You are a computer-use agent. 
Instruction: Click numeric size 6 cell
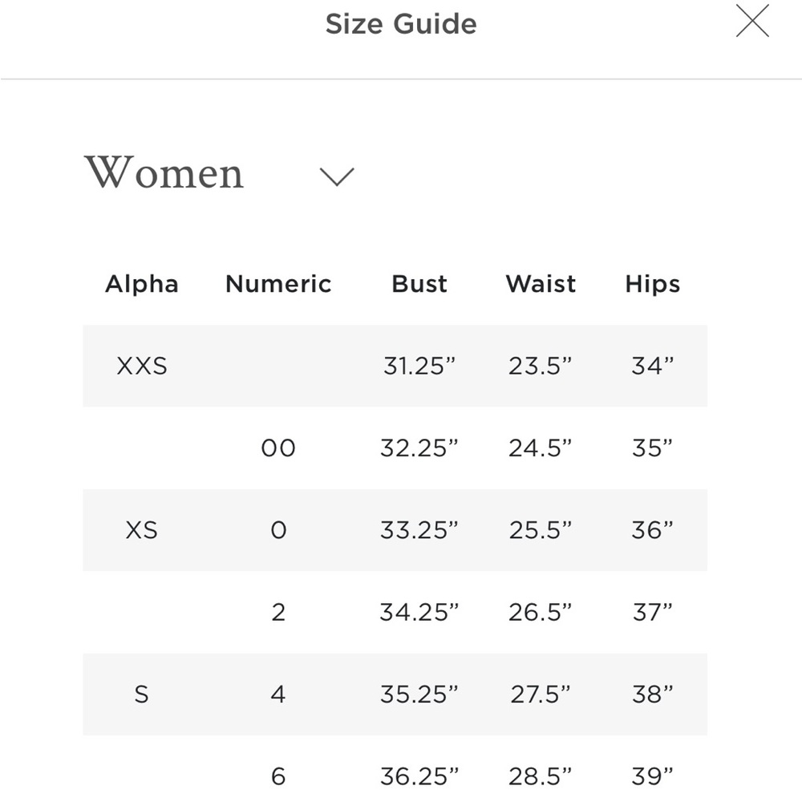tap(278, 776)
